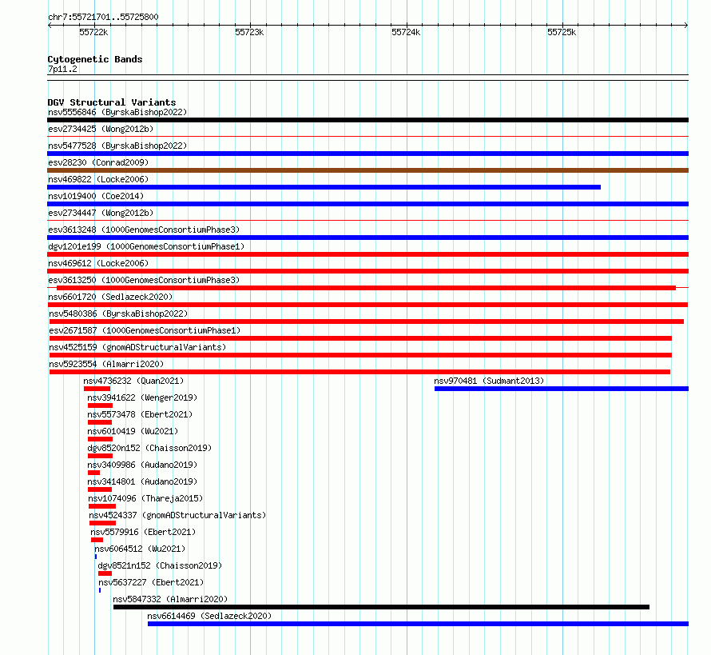The image size is (711, 655).
Task: Click the nsv5579916 (Ebert2021) label
Action: coord(143,532)
